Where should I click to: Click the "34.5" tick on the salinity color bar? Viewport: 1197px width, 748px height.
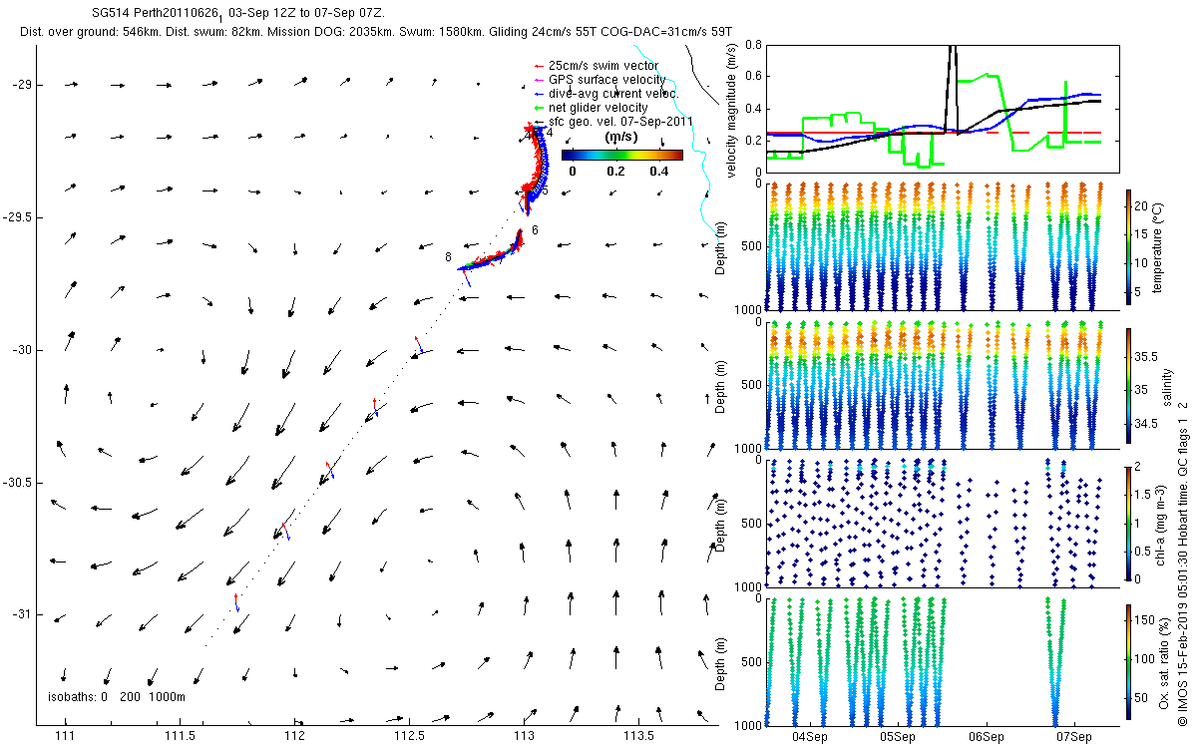(x=1144, y=424)
